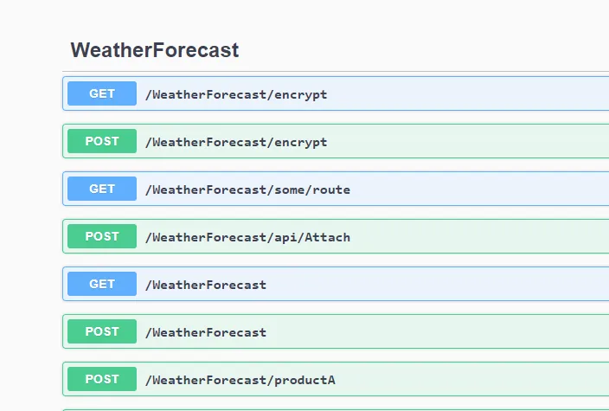Open the /WeatherForecast/some/route endpoint path

[247, 189]
